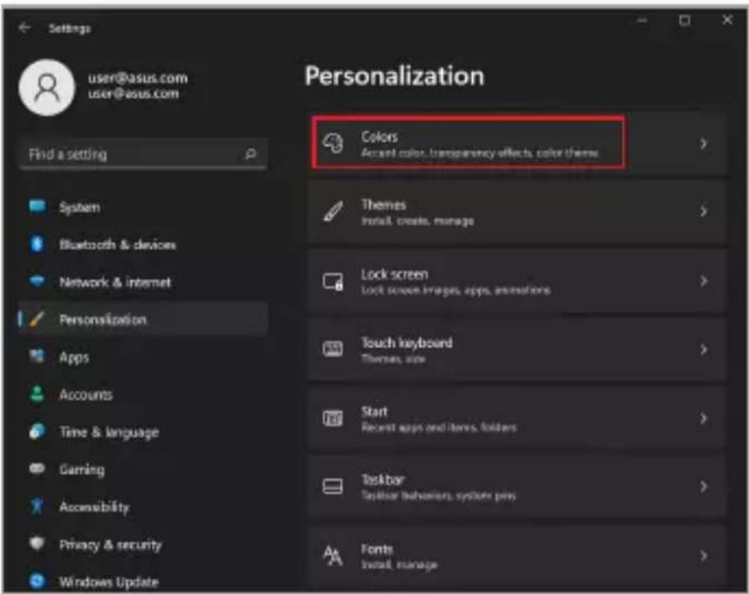The width and height of the screenshot is (749, 594).
Task: Minimize the Settings window
Action: 642,20
